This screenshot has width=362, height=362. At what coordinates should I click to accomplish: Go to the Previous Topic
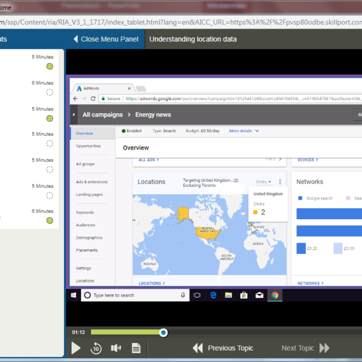point(223,348)
